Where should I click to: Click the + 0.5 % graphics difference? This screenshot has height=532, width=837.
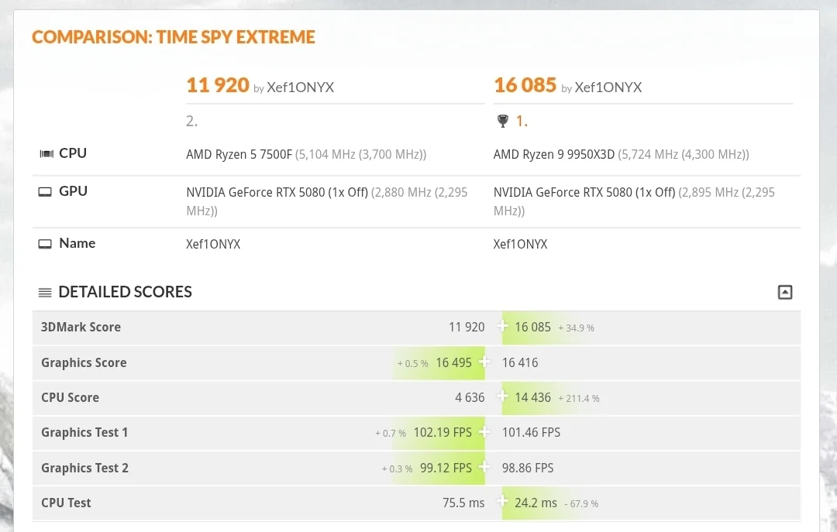(x=412, y=364)
